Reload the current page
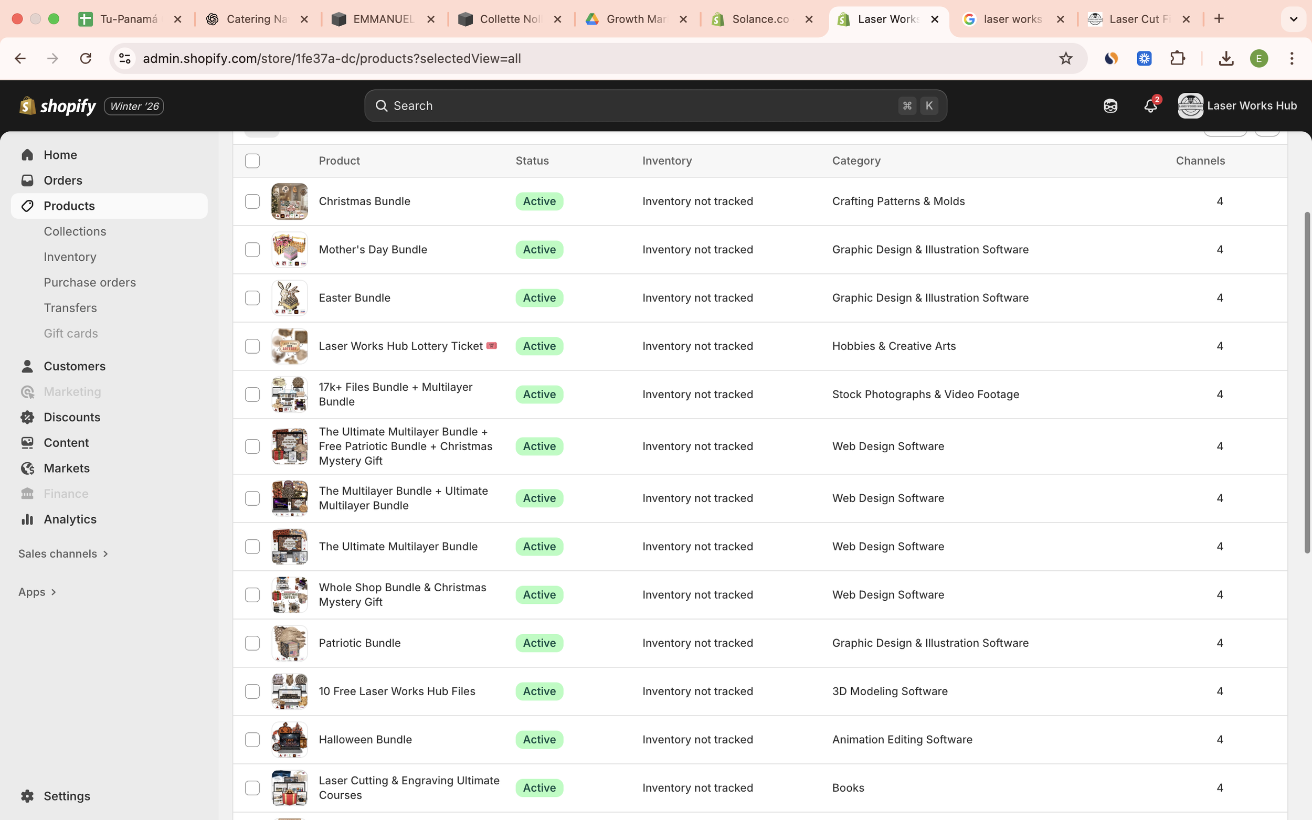The width and height of the screenshot is (1312, 820). pos(86,59)
